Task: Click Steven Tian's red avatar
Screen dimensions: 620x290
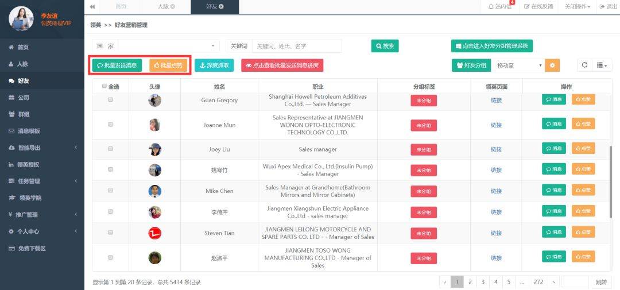Action: pos(154,233)
